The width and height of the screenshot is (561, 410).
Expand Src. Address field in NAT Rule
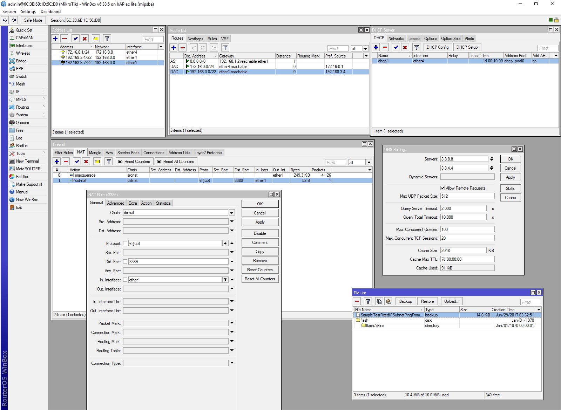coord(232,221)
